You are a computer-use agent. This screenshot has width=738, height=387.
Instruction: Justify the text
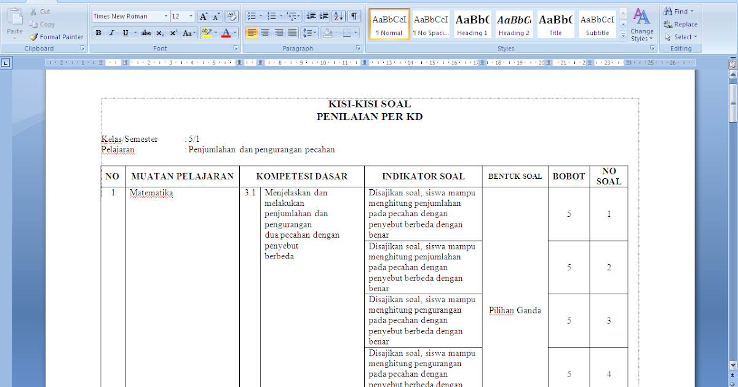292,33
